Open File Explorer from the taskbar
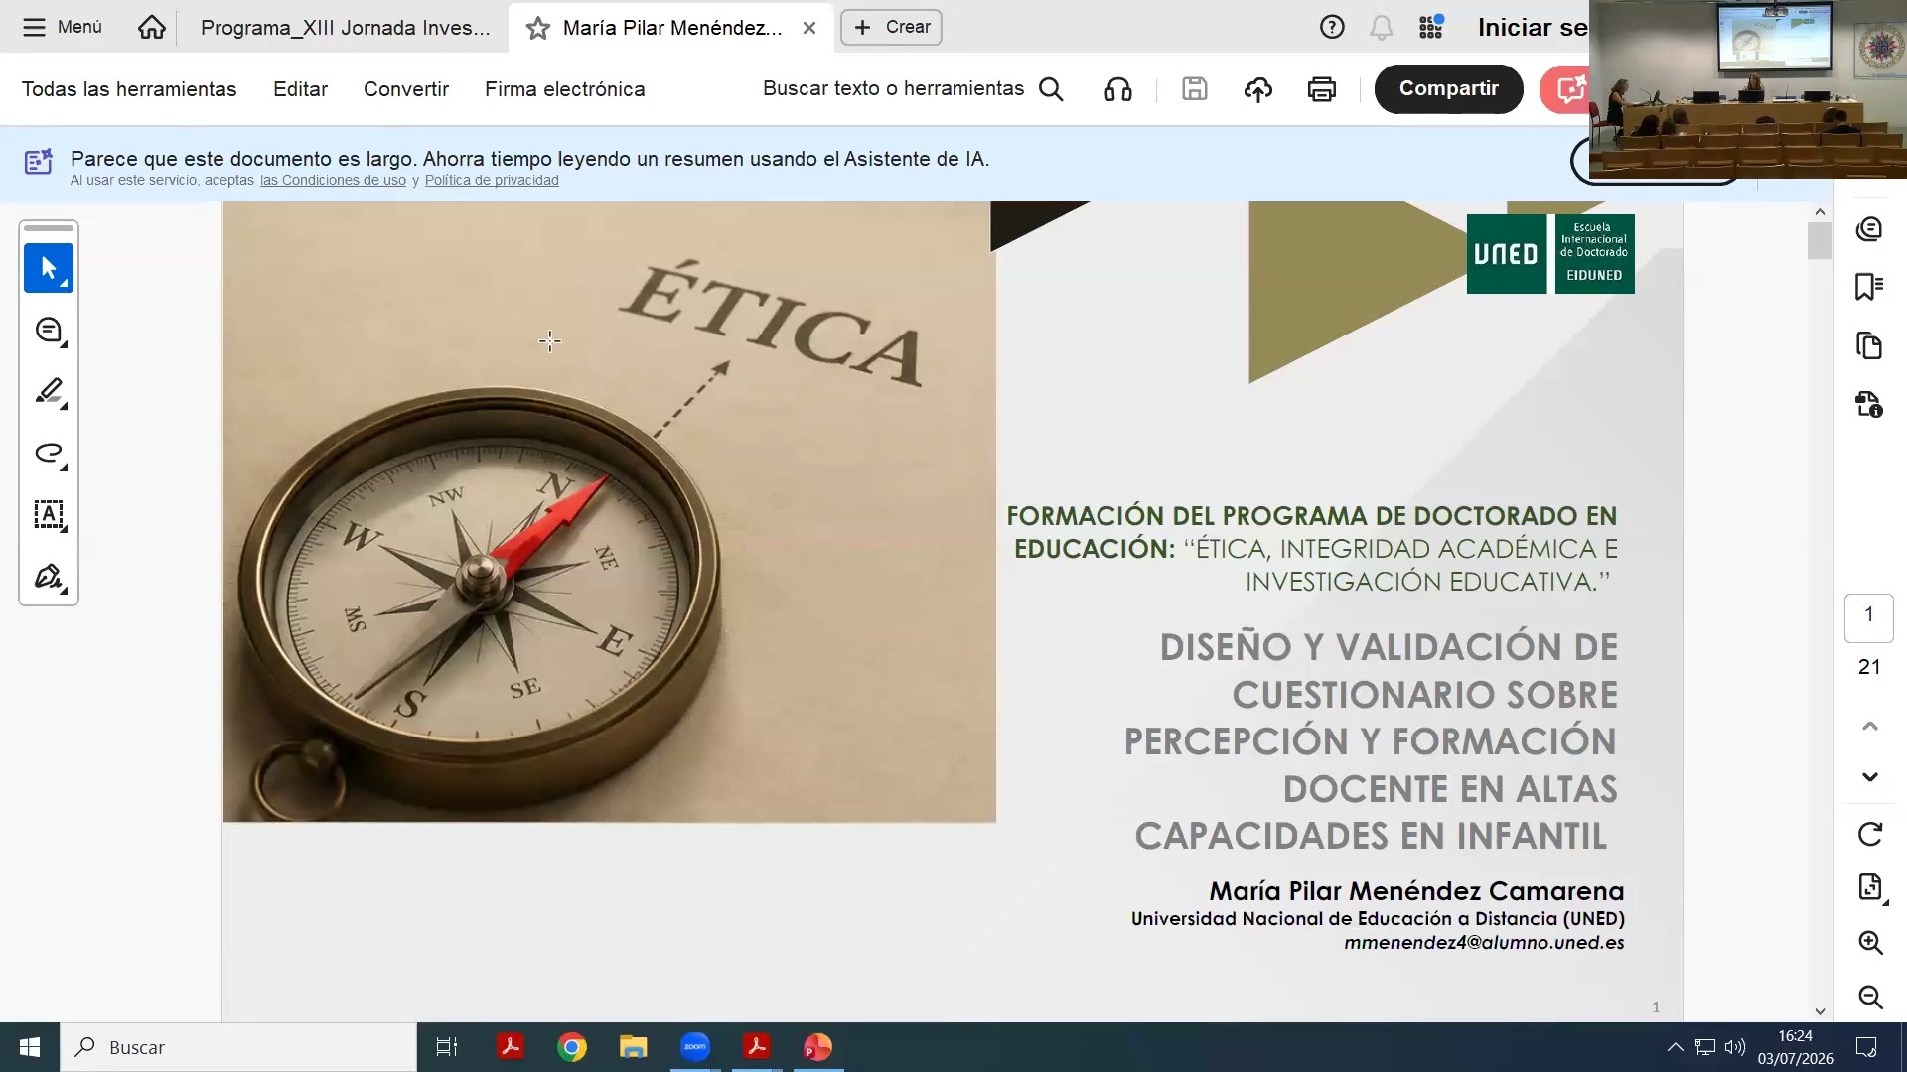1907x1072 pixels. click(634, 1047)
